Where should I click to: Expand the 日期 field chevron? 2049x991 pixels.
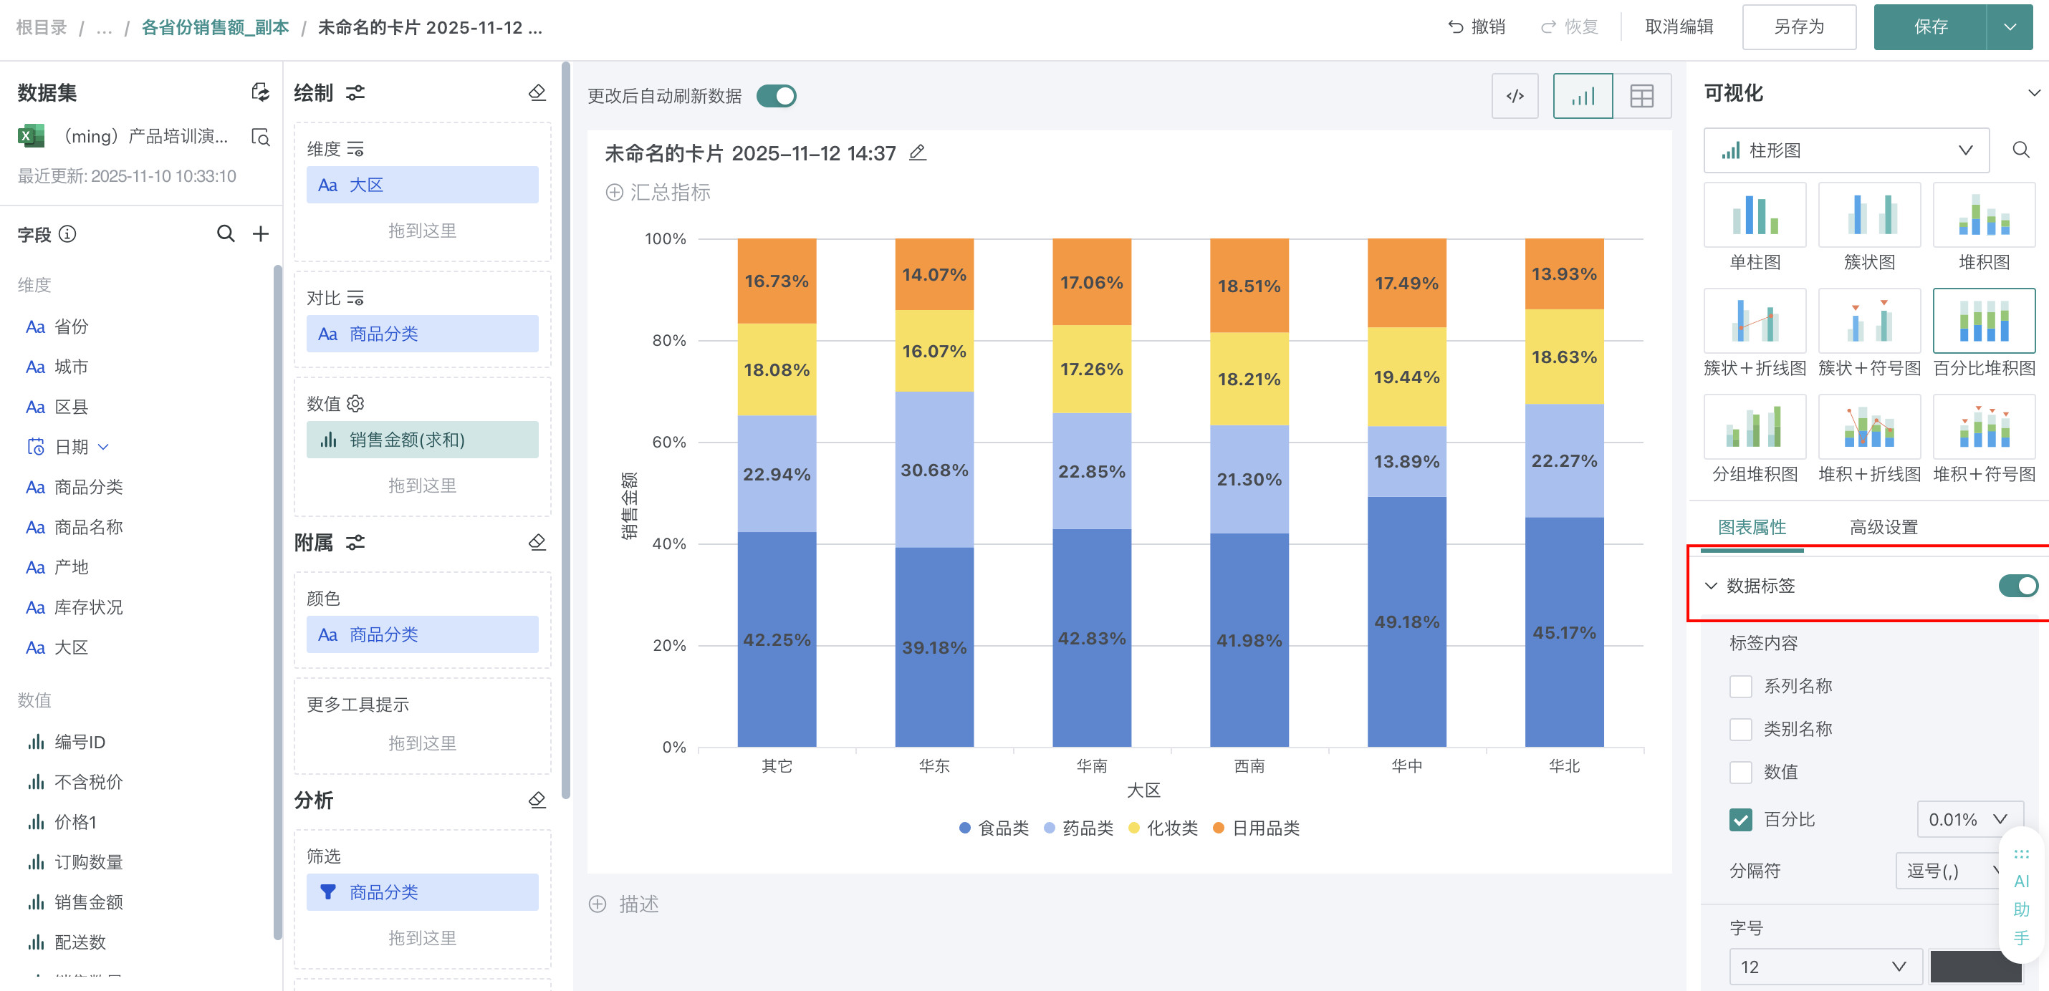[x=103, y=447]
